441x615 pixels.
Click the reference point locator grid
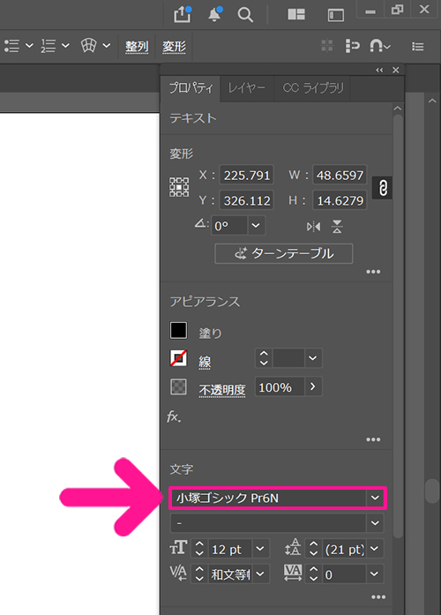[179, 187]
